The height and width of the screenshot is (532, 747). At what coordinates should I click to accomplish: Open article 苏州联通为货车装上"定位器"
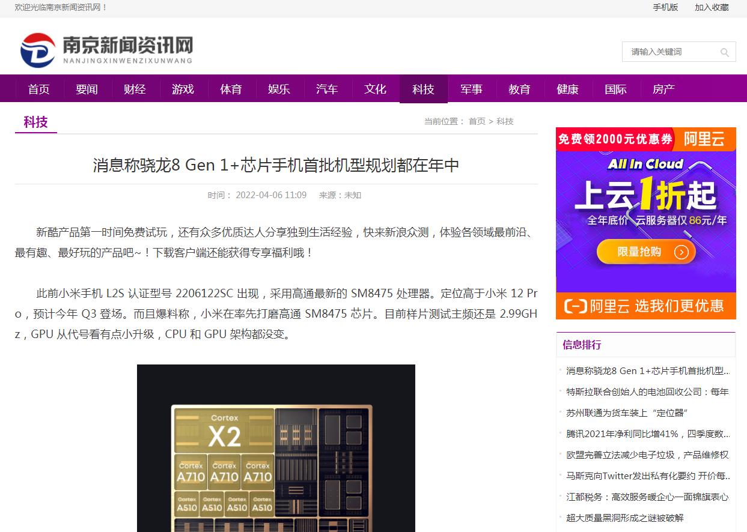pyautogui.click(x=627, y=413)
